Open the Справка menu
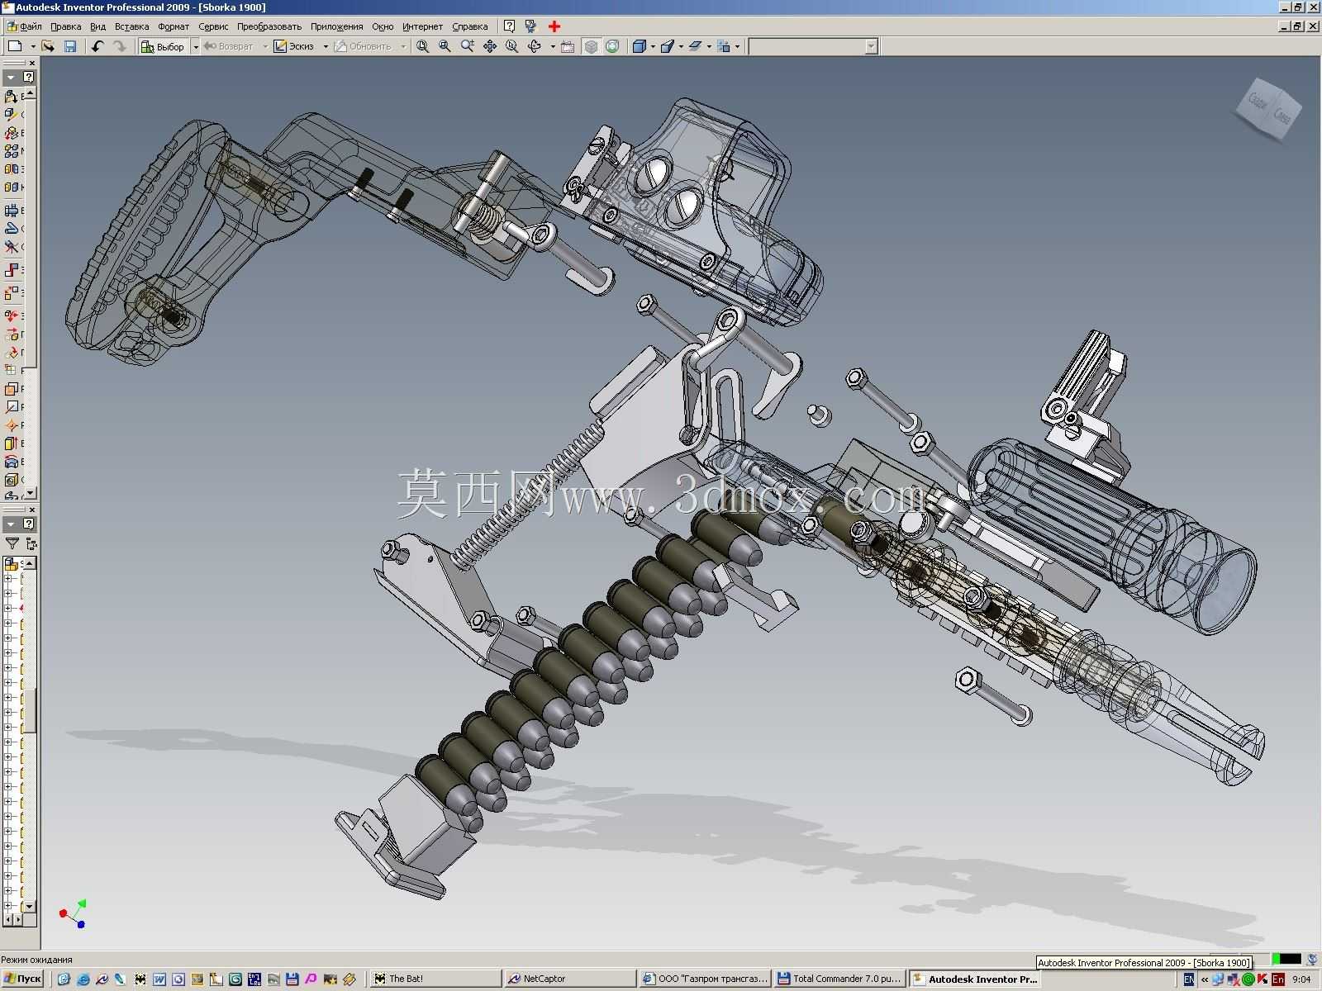 (469, 26)
